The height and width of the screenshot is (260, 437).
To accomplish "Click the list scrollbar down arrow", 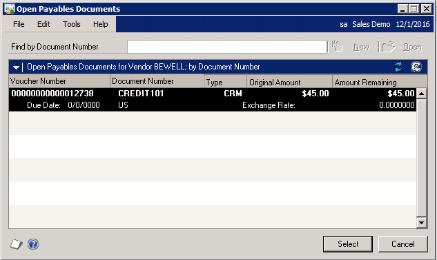I will (421, 222).
